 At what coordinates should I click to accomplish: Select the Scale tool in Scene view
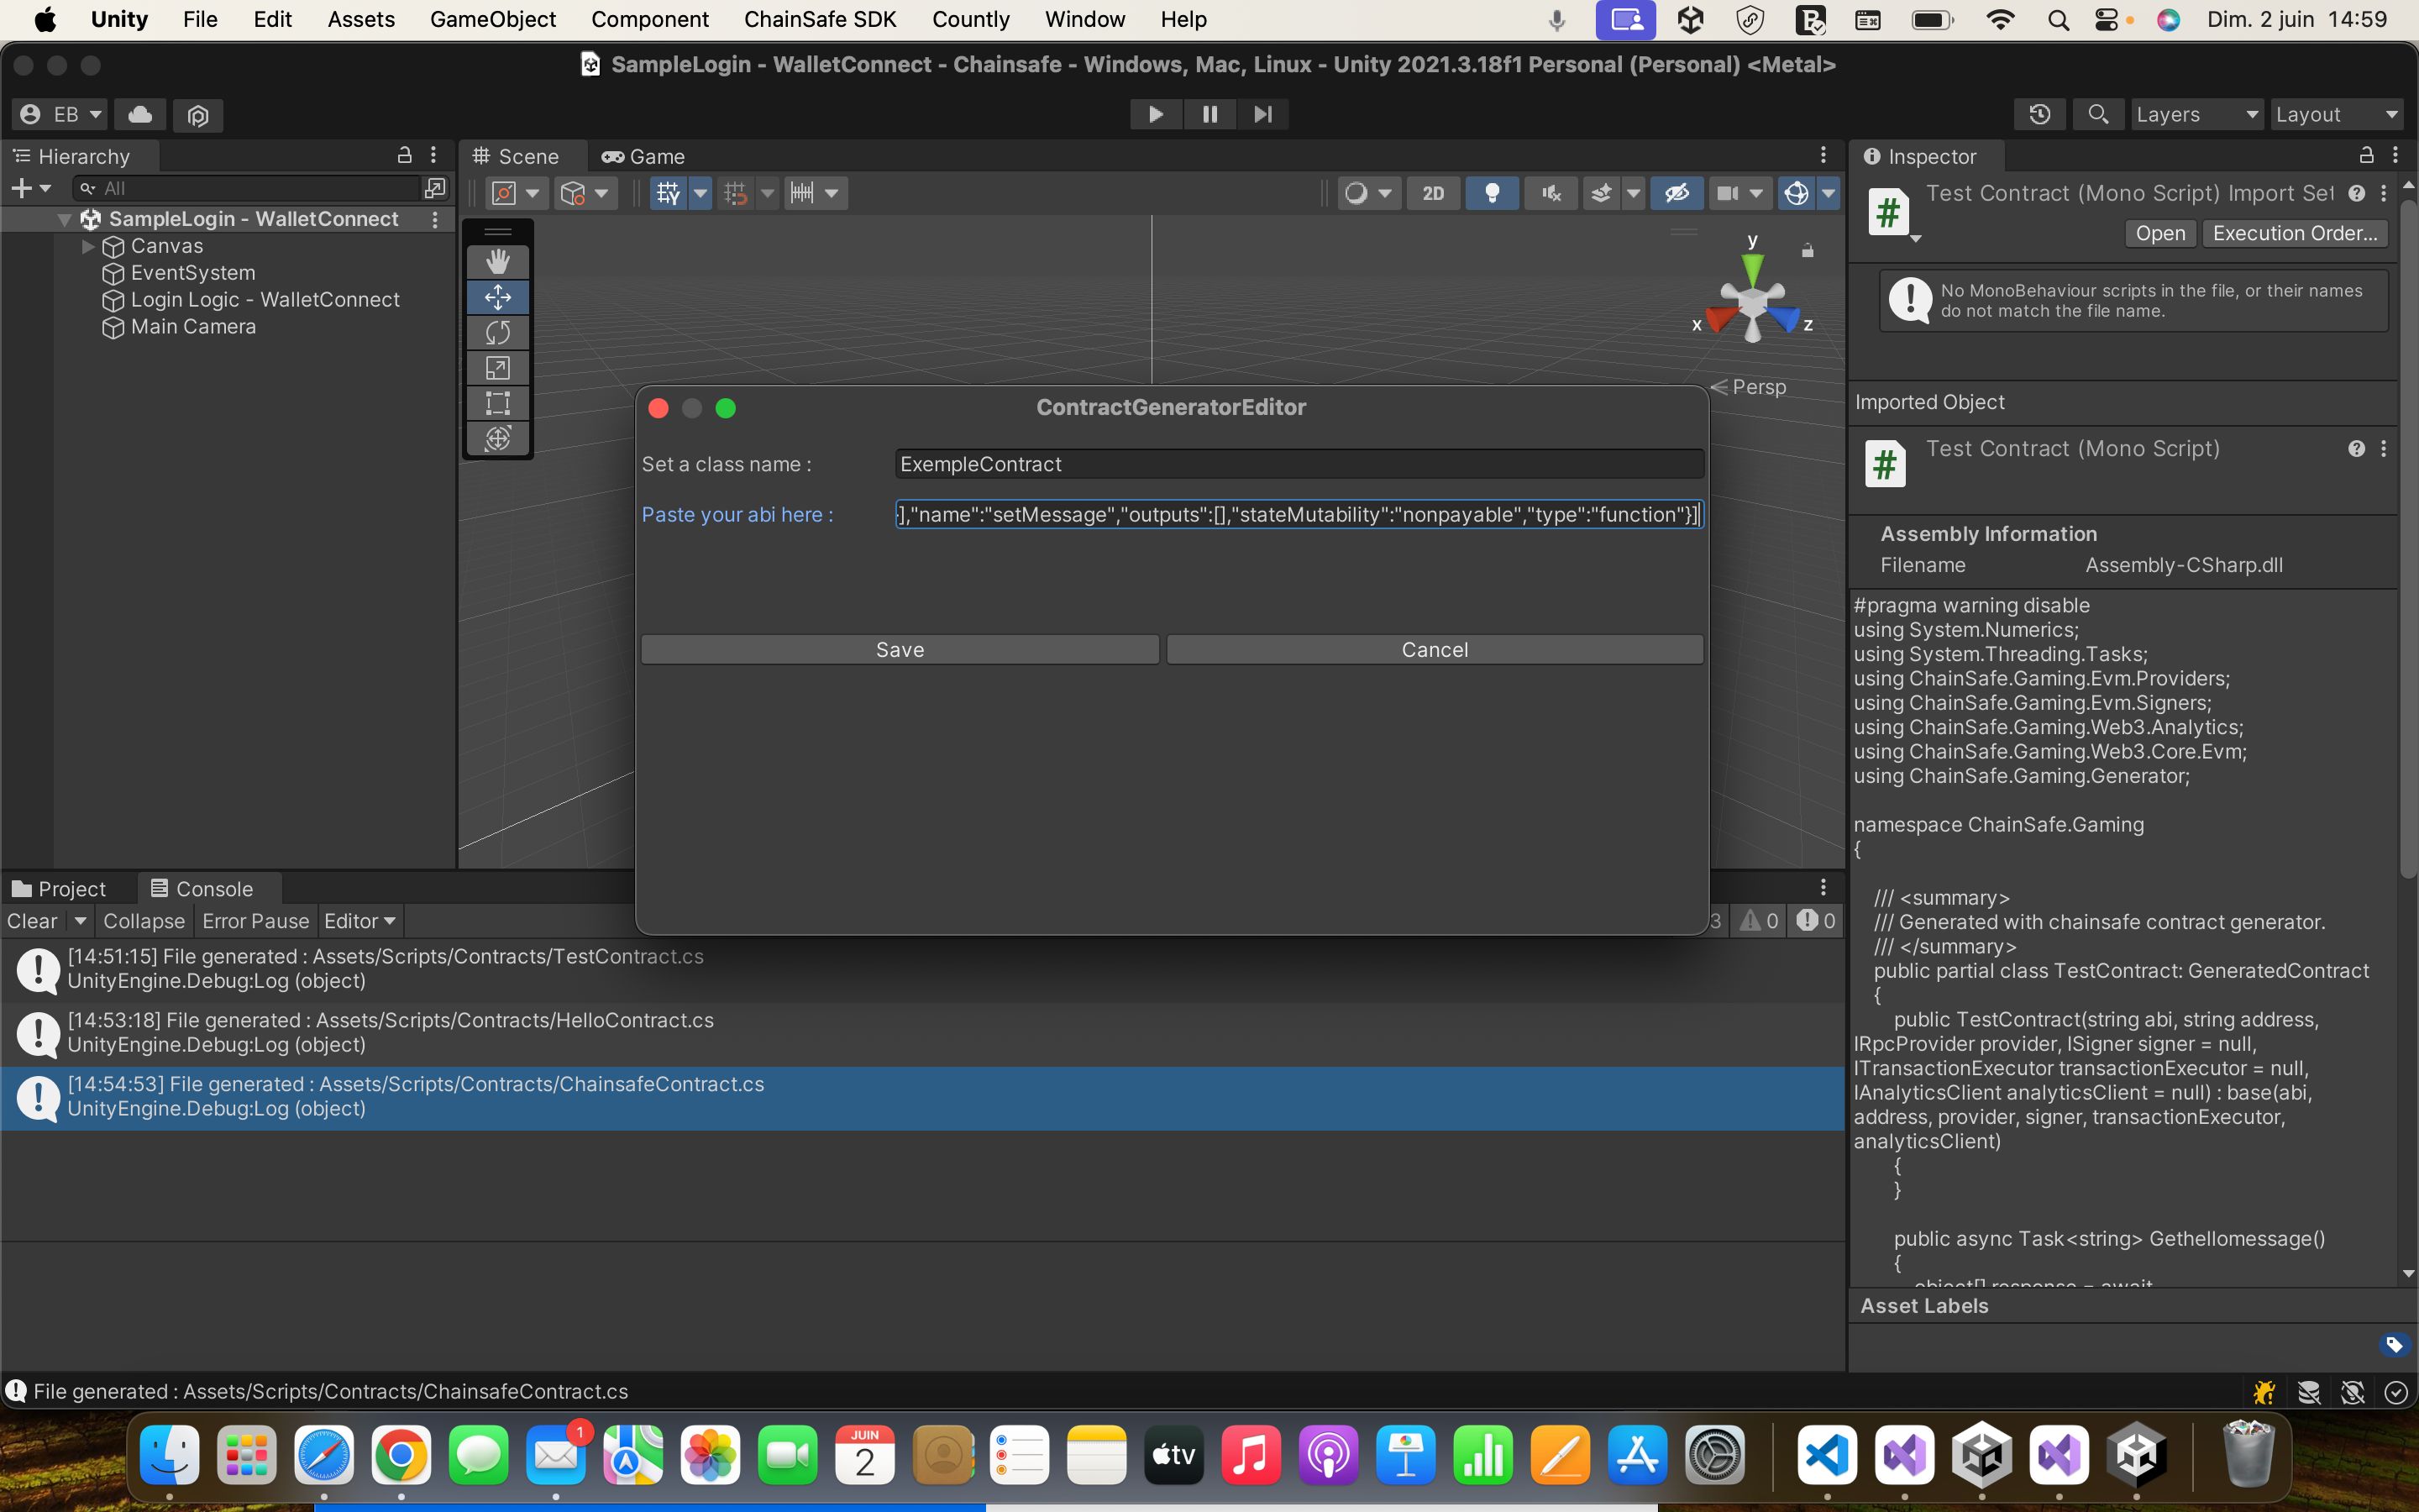[498, 368]
